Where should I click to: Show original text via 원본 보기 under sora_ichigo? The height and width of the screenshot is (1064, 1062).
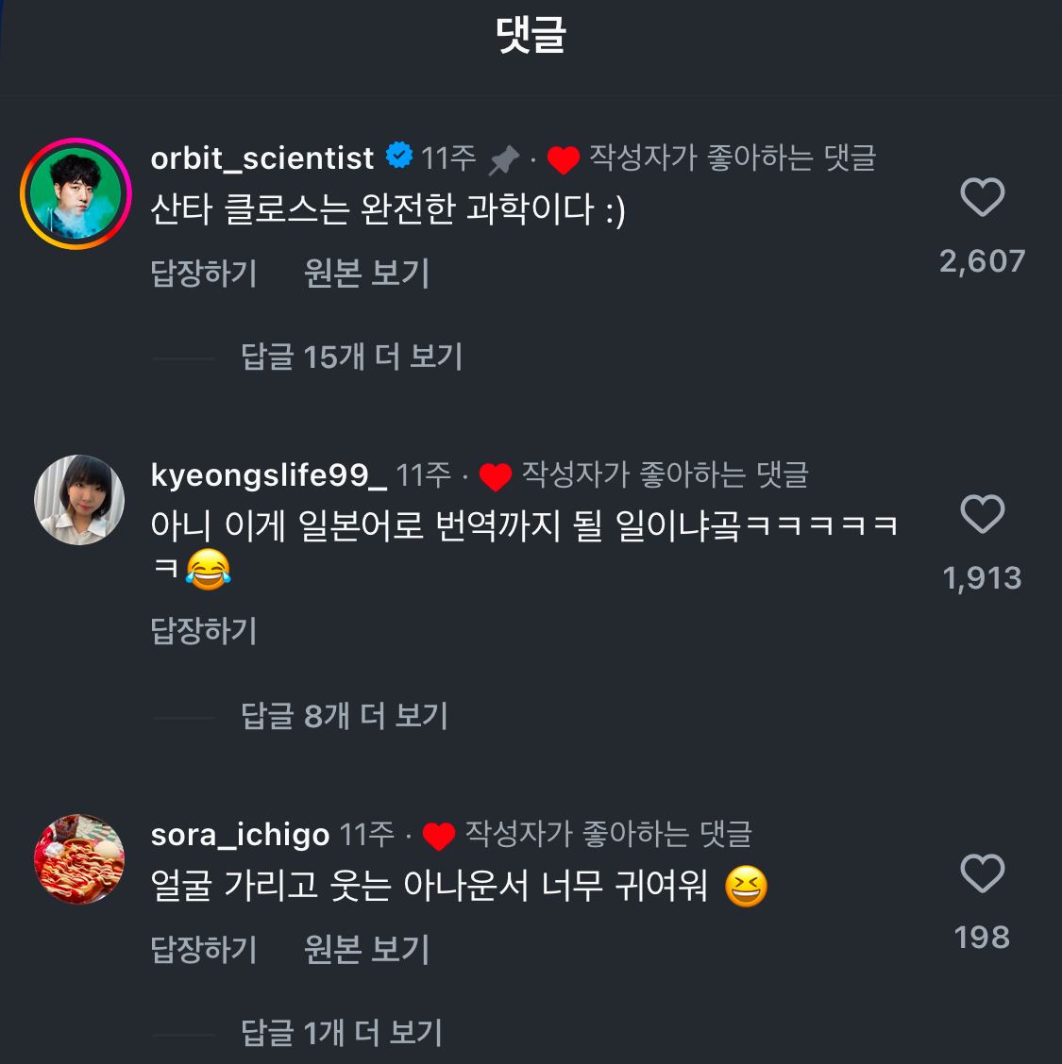pyautogui.click(x=366, y=949)
